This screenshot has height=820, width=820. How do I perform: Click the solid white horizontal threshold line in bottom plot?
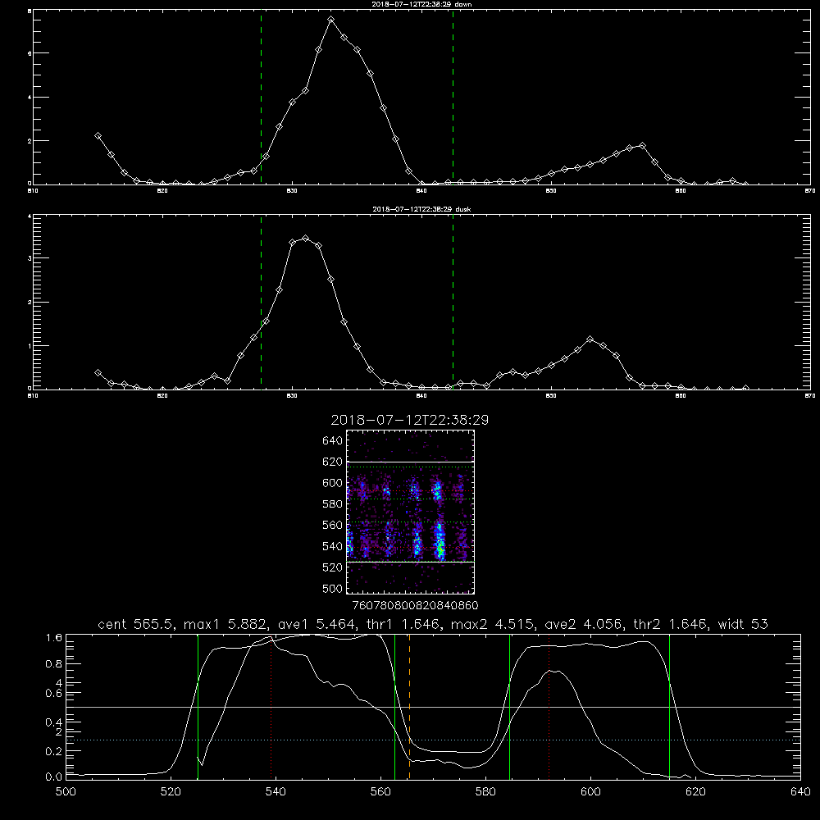click(x=433, y=707)
